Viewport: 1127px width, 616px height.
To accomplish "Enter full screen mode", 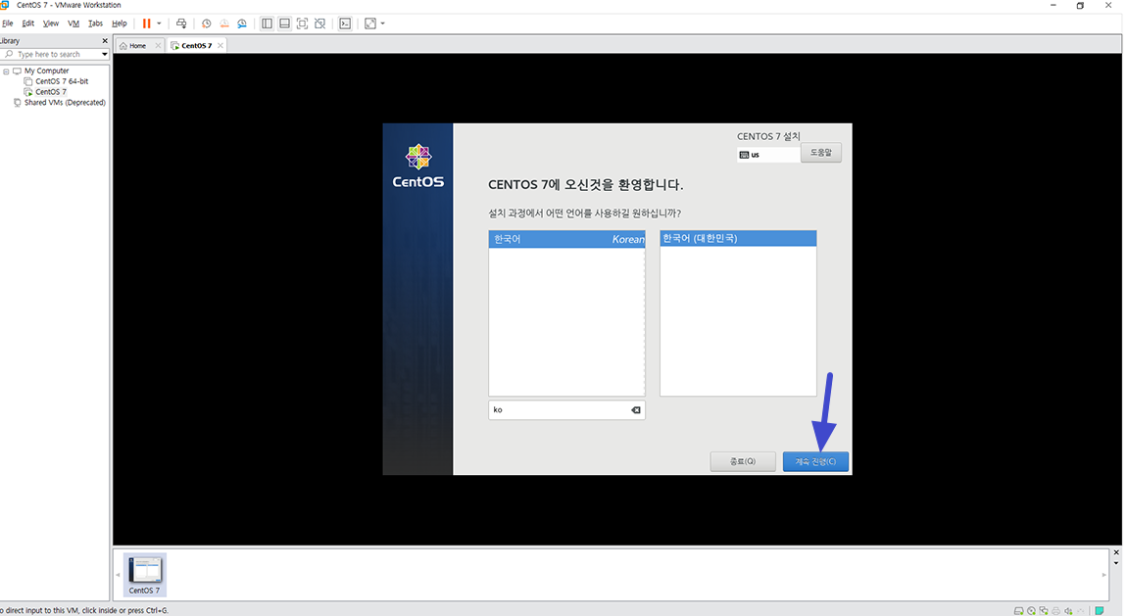I will click(x=303, y=24).
